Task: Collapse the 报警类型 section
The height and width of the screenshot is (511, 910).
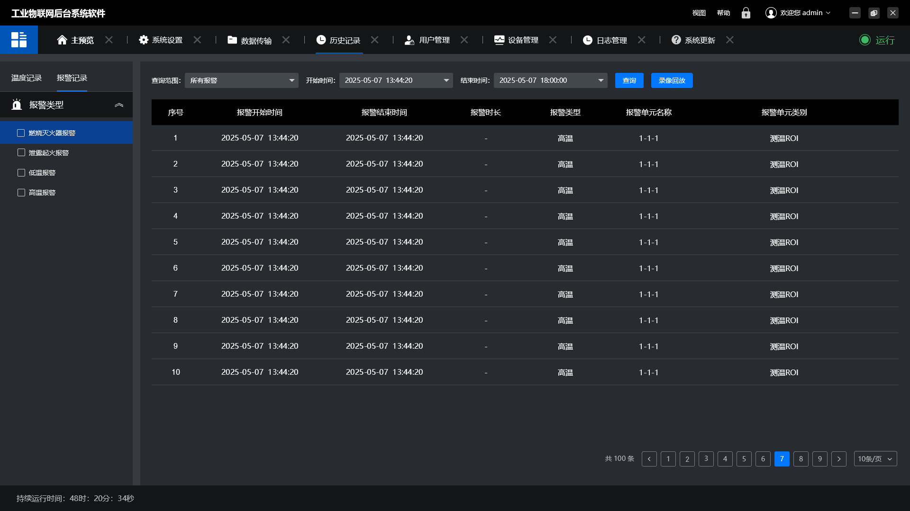Action: coord(119,105)
